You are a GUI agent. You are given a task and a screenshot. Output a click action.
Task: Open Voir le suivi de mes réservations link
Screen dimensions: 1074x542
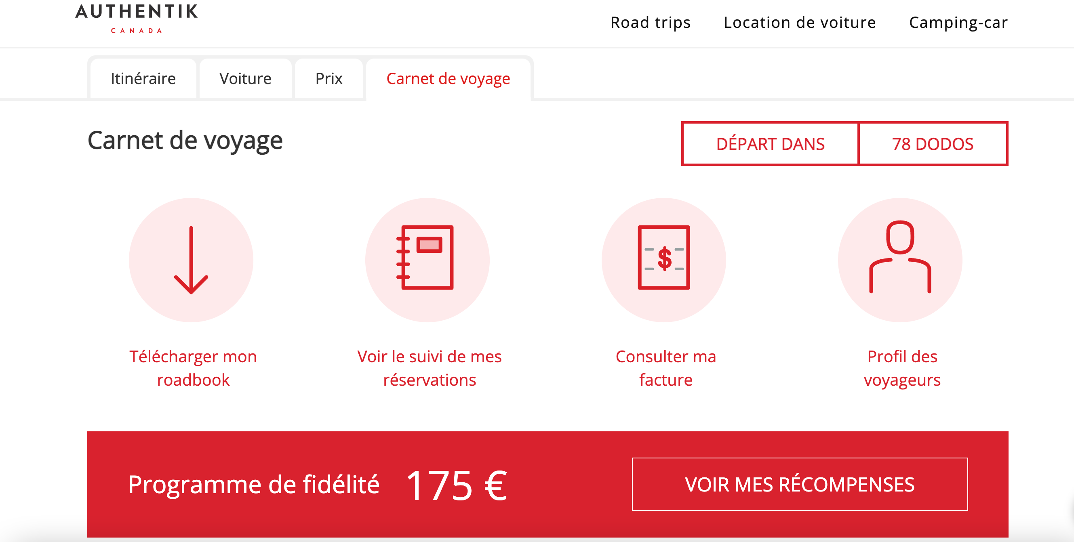(x=430, y=368)
